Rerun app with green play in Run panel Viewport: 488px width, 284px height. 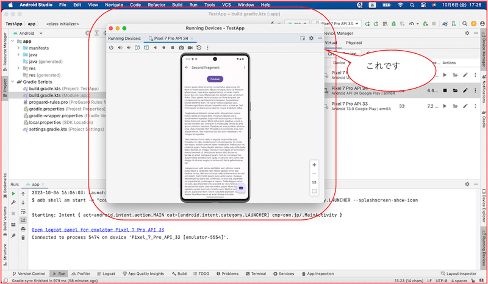click(x=13, y=194)
